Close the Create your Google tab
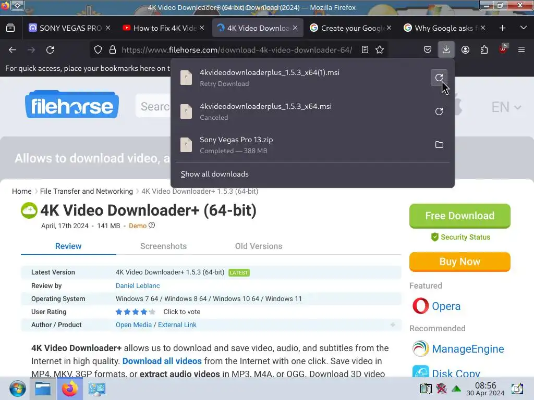Image resolution: width=534 pixels, height=400 pixels. (x=389, y=28)
